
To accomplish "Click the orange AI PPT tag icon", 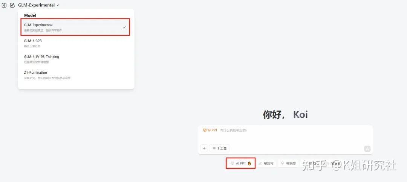I will [x=205, y=130].
